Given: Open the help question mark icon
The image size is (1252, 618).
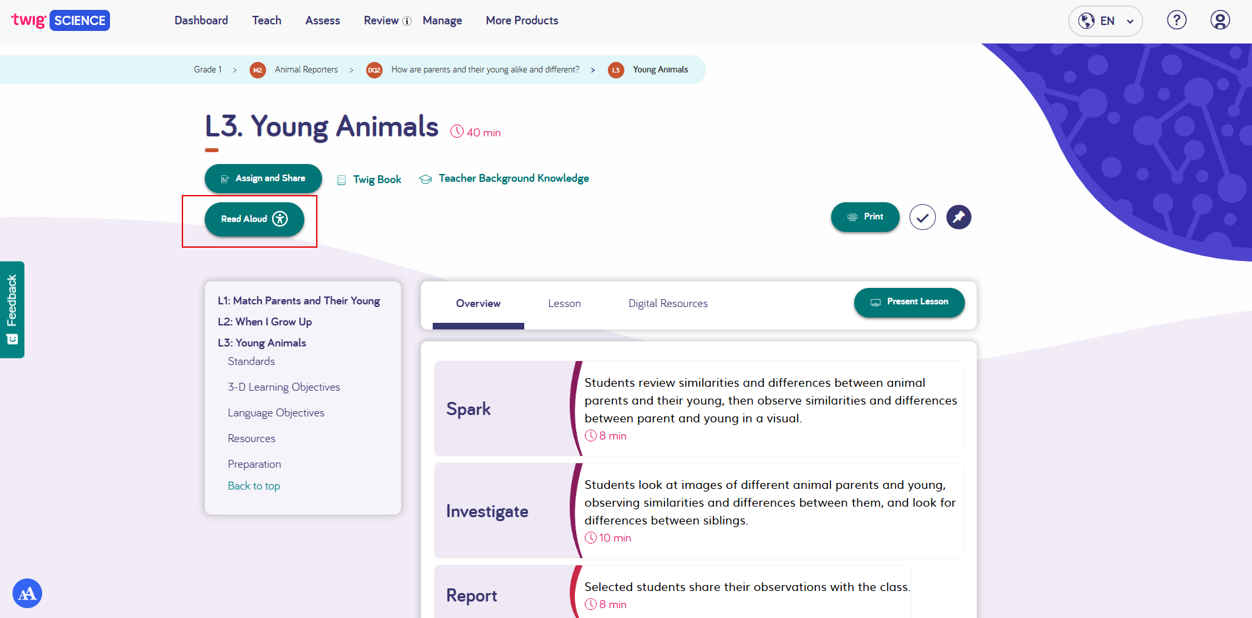Looking at the screenshot, I should [x=1176, y=20].
